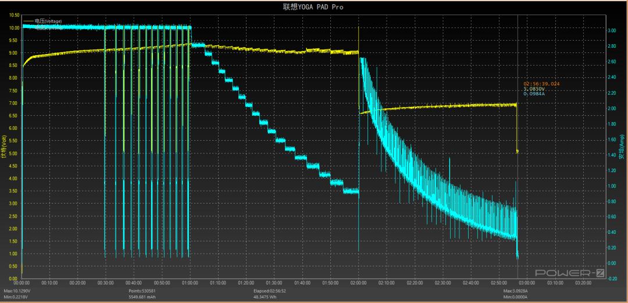The width and height of the screenshot is (628, 303).
Task: Click the POWER-Z logo watermark
Action: [x=569, y=273]
